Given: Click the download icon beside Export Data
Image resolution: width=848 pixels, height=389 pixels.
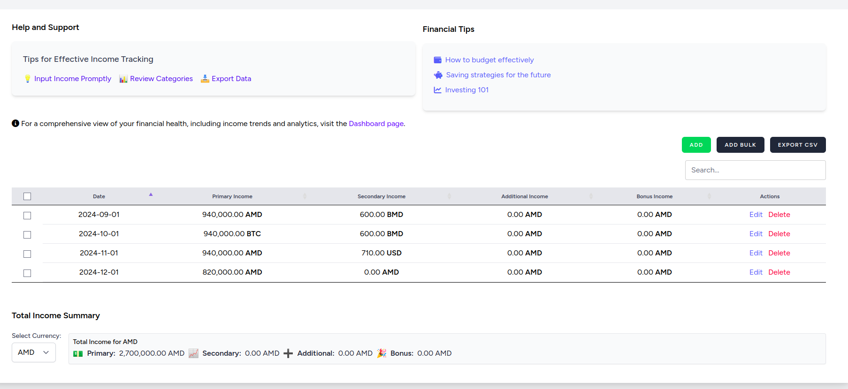Looking at the screenshot, I should 205,79.
